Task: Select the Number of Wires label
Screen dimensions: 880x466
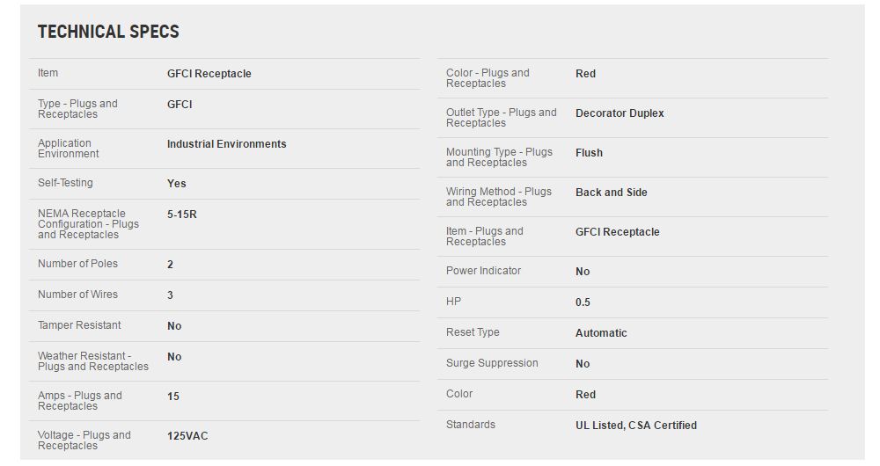Action: click(77, 295)
